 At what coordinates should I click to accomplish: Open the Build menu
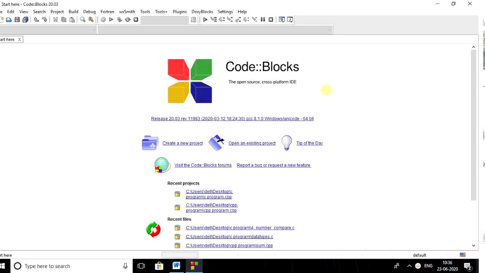pyautogui.click(x=74, y=12)
